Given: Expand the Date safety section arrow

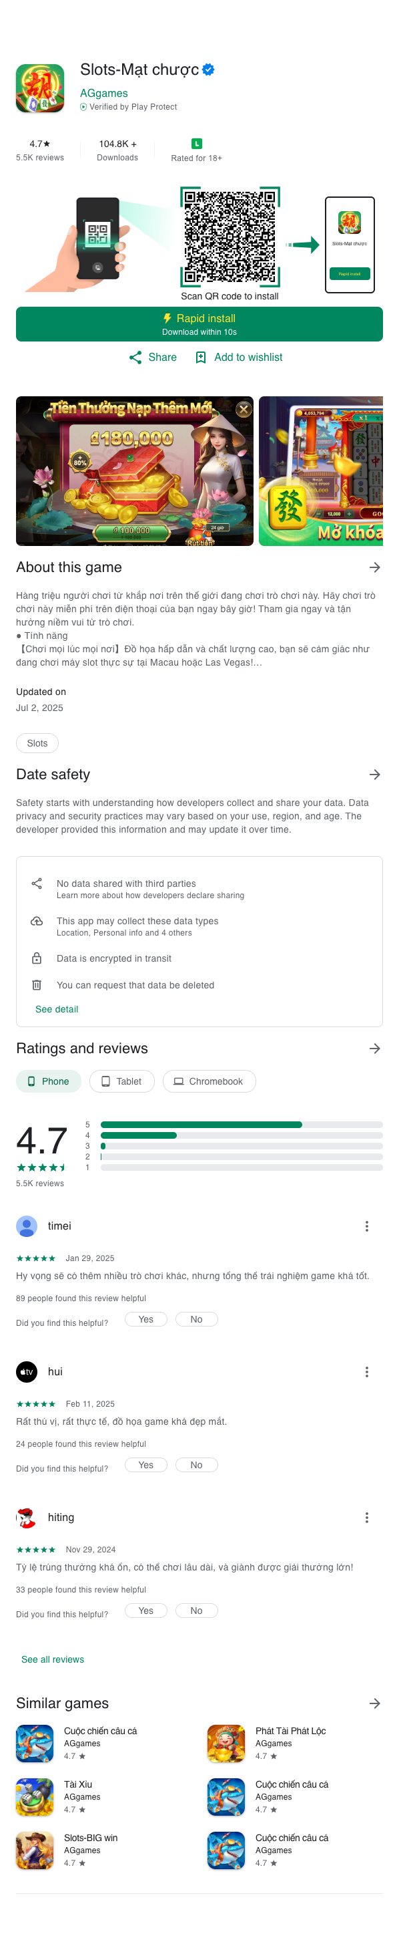Looking at the screenshot, I should pyautogui.click(x=375, y=775).
